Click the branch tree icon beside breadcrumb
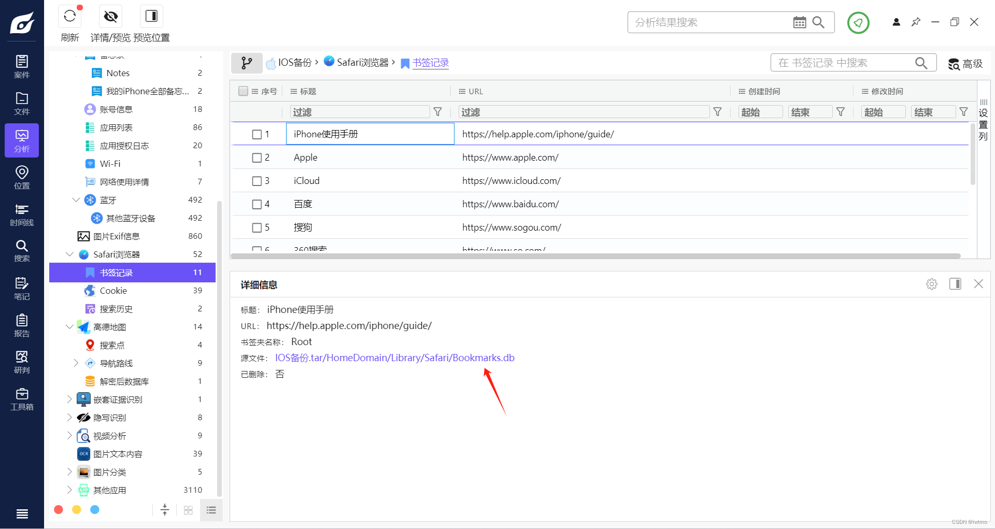The image size is (995, 529). [x=247, y=63]
